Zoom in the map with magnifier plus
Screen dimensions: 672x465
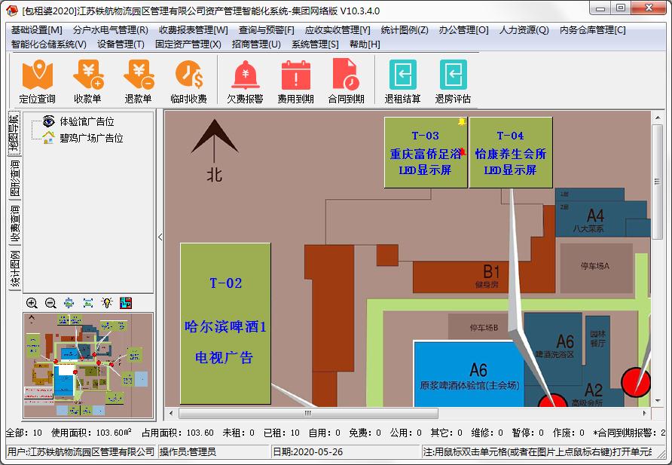coord(32,303)
